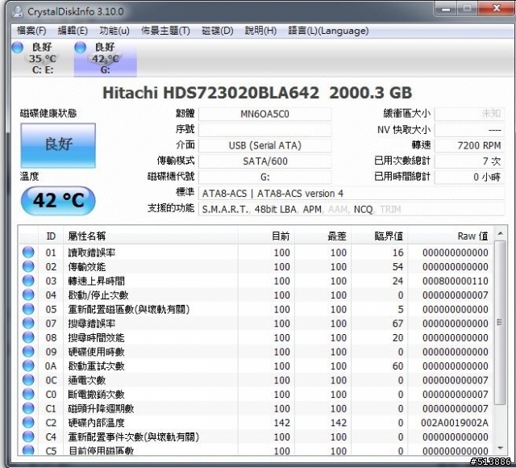Viewport: 516px width, 468px height.
Task: Select the 讀取錯誤率 attribute row
Action: [256, 253]
